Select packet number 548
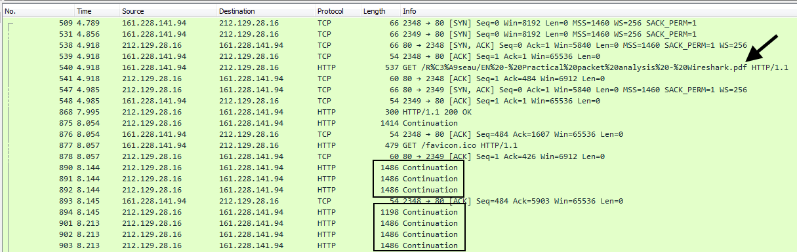The image size is (797, 252). 398,101
